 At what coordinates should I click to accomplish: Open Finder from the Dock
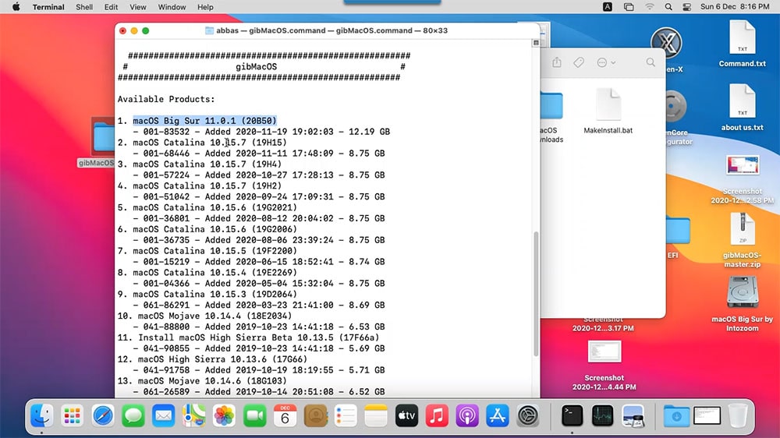coord(42,415)
